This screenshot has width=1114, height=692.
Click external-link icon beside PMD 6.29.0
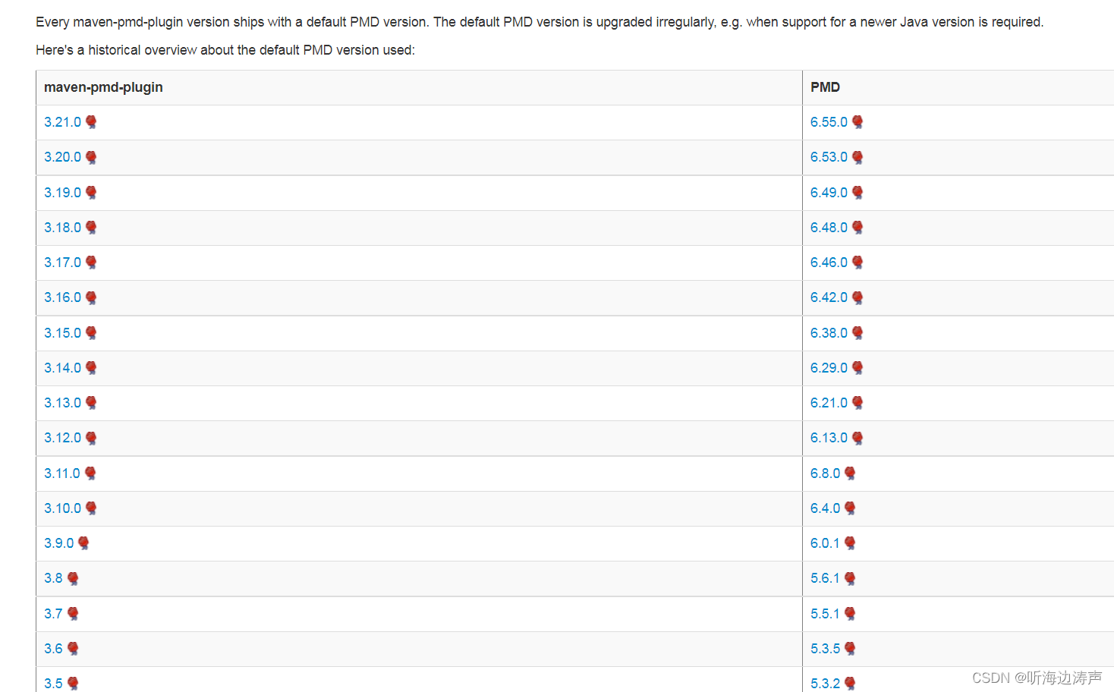858,368
